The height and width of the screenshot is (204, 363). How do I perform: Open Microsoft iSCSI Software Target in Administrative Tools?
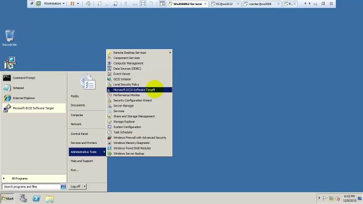(x=139, y=90)
